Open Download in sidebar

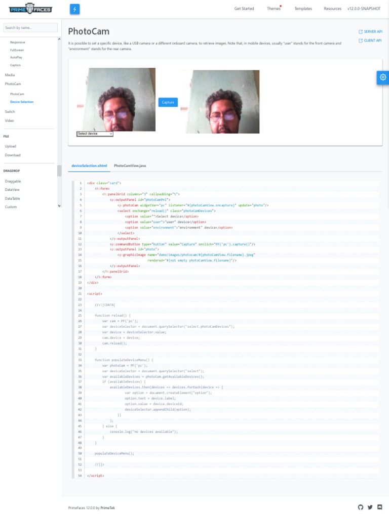click(13, 155)
